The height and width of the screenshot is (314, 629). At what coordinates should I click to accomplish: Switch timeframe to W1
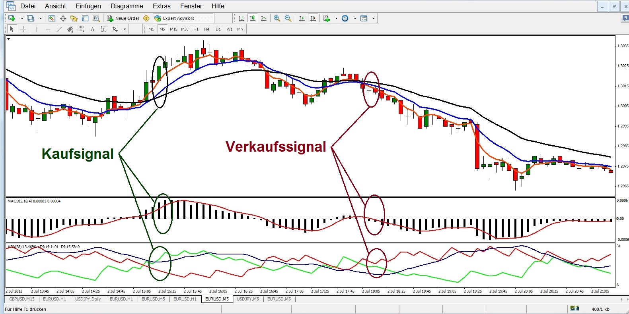[x=230, y=29]
